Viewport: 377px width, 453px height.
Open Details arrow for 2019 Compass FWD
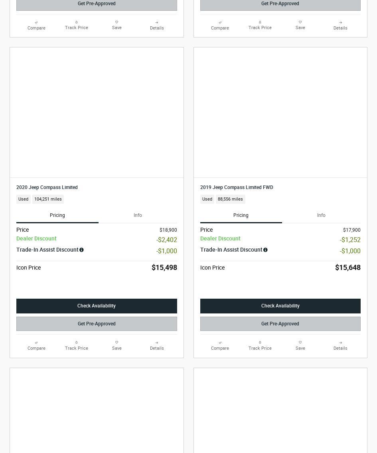pos(340,343)
